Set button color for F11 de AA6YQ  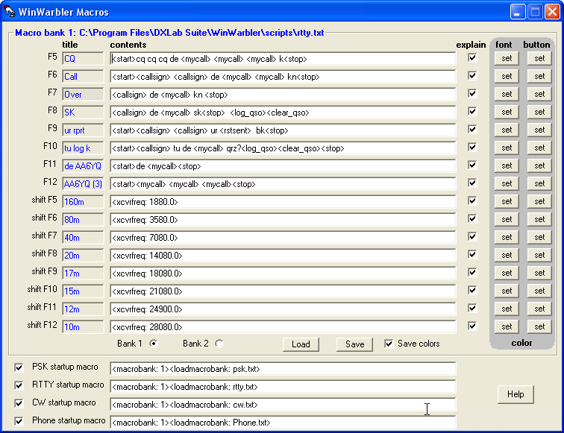(x=536, y=165)
